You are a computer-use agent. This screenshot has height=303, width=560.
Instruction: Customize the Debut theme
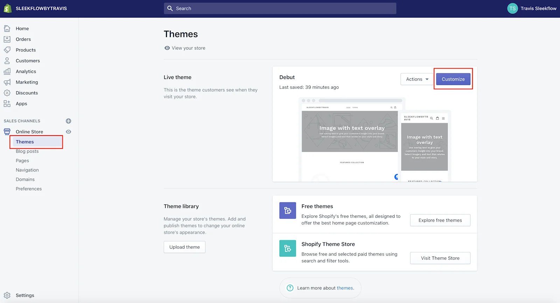pyautogui.click(x=453, y=79)
